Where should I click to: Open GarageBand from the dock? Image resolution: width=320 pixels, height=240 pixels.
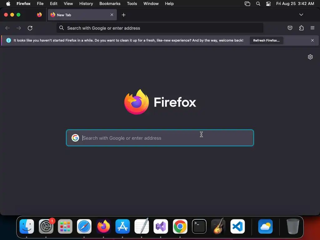click(x=218, y=226)
